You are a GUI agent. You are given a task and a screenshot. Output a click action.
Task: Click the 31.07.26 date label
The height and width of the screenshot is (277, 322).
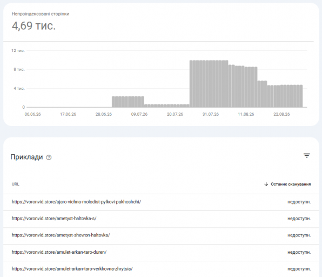211,114
